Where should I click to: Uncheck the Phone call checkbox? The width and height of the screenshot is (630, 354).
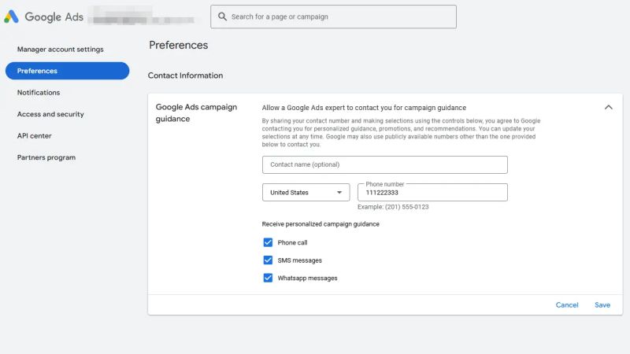tap(268, 242)
